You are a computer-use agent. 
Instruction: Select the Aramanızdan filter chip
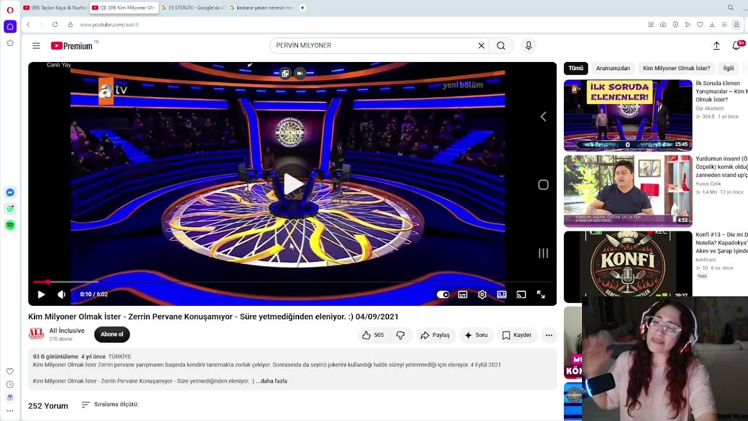[x=613, y=68]
